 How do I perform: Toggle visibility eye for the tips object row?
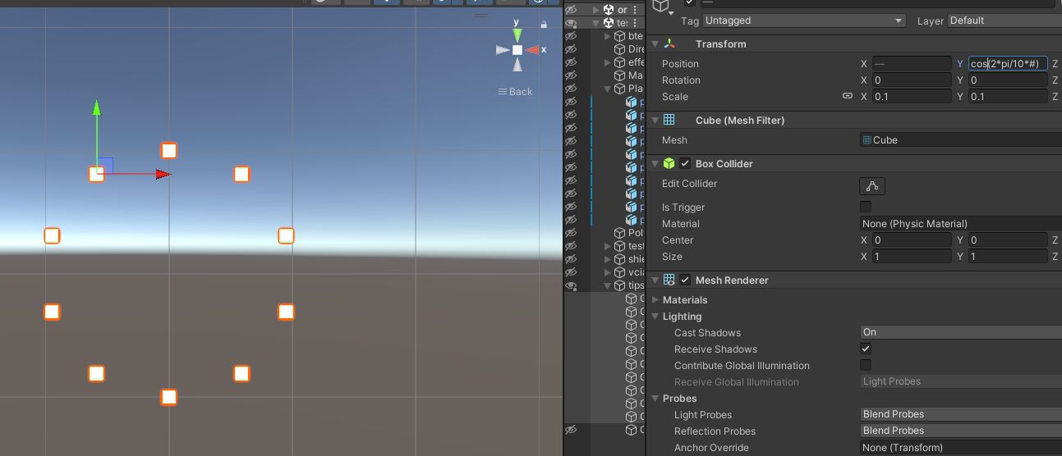[x=571, y=285]
